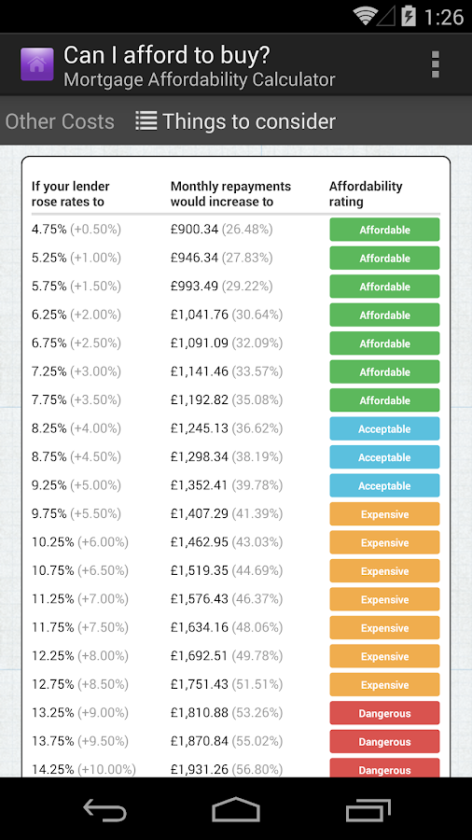The width and height of the screenshot is (472, 840).
Task: Tap the Dangerous badge for 13.25% rate
Action: tap(384, 713)
